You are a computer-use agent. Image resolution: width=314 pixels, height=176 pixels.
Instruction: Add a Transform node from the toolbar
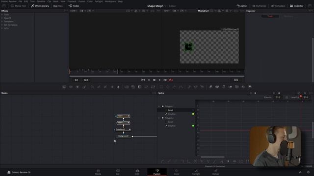point(153,87)
